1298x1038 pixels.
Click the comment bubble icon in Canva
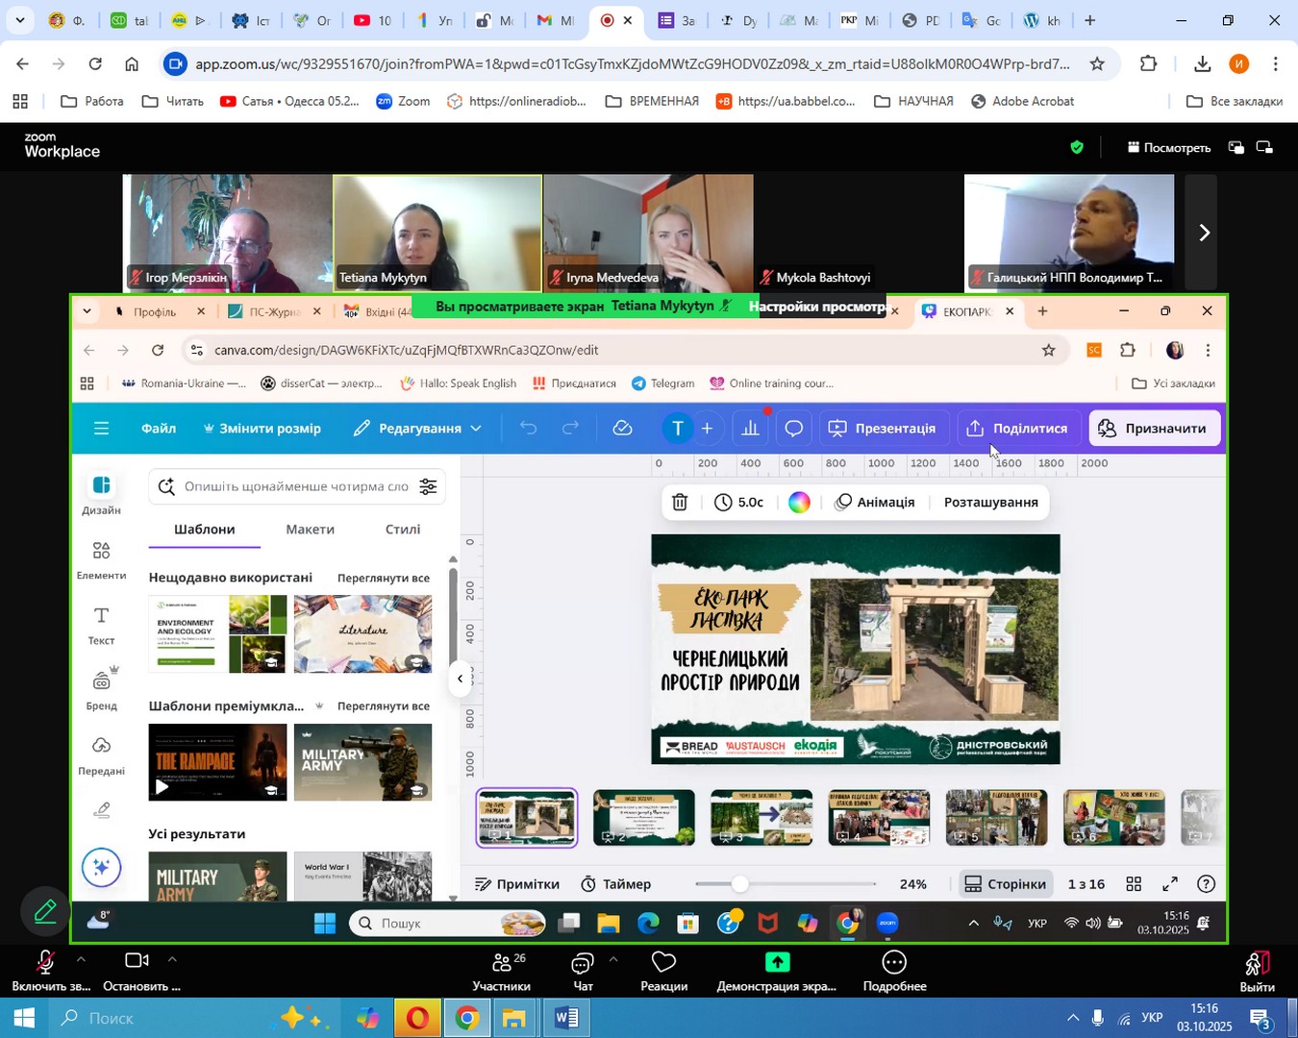click(794, 429)
